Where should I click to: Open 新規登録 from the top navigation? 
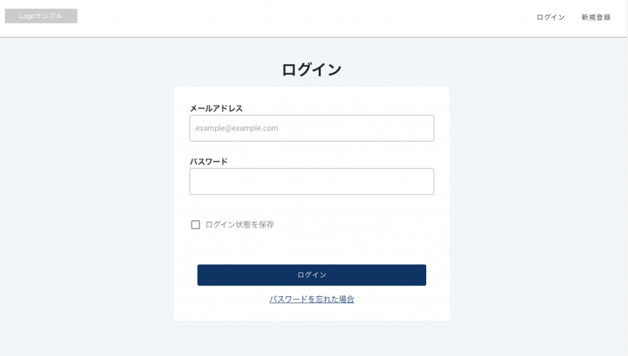point(596,17)
